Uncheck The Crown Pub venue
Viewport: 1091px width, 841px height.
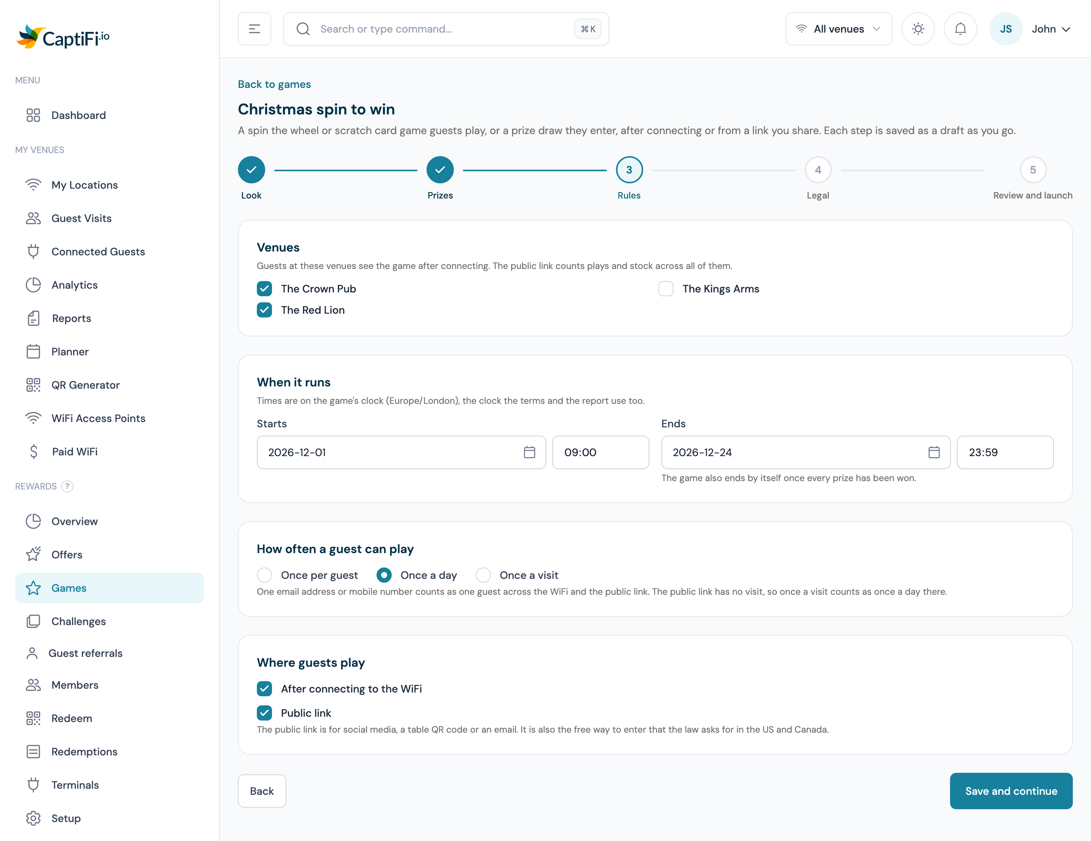pos(264,289)
